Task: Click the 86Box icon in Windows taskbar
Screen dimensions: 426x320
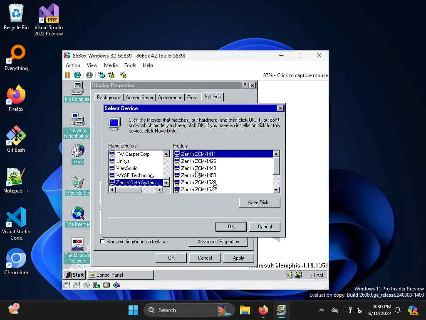Action: tap(281, 310)
